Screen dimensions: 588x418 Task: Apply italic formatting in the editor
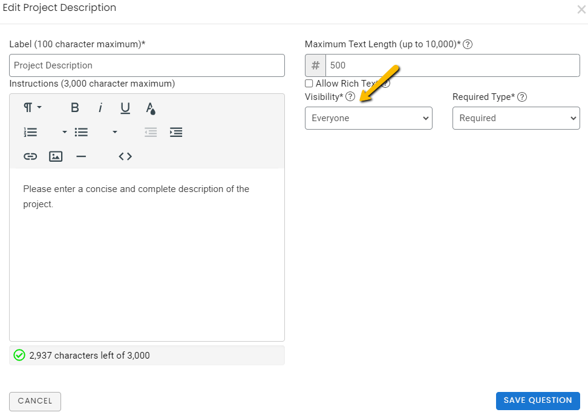tap(100, 107)
